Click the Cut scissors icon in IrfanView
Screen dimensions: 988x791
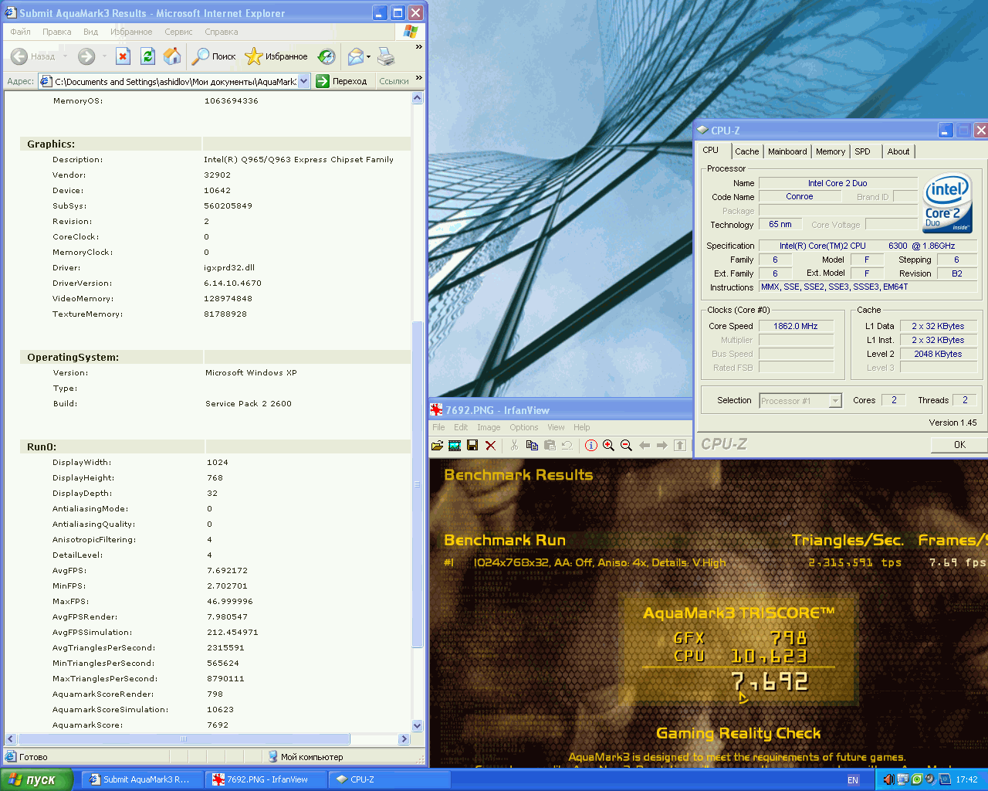[514, 445]
